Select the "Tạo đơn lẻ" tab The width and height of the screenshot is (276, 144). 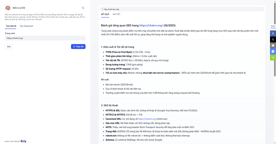(x=11, y=26)
